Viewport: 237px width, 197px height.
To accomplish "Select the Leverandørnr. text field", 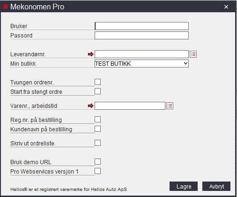I will click(141, 54).
